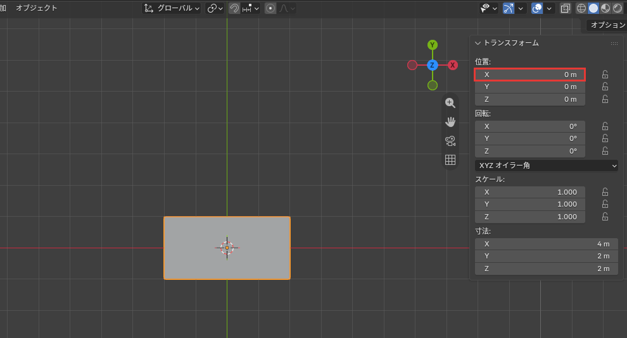This screenshot has width=627, height=338.
Task: Lock the 回転 Y value
Action: pyautogui.click(x=605, y=138)
